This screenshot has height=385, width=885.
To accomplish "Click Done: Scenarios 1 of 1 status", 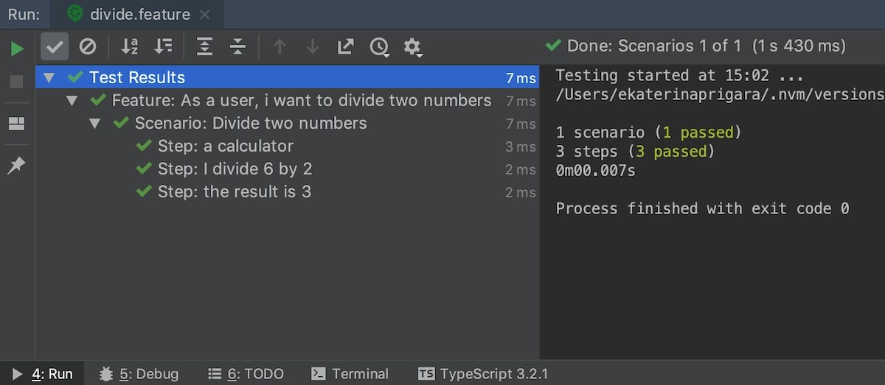I will (x=695, y=46).
